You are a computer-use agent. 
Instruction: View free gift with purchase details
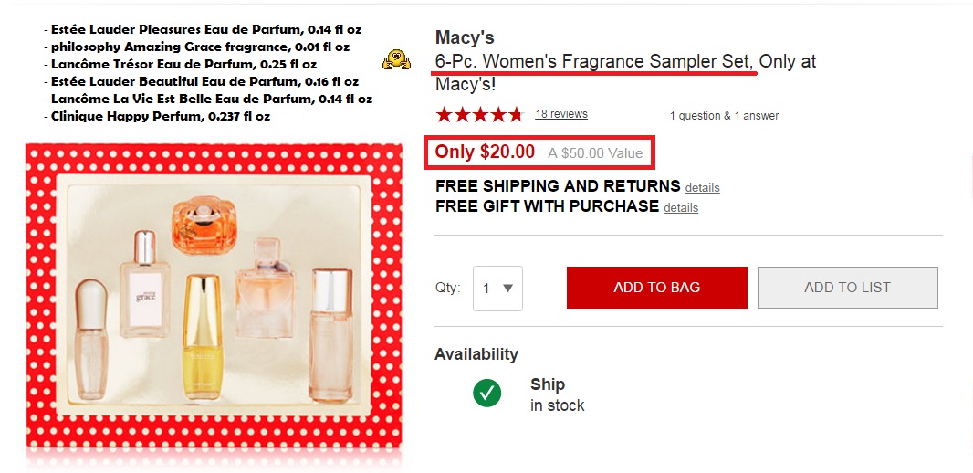point(681,208)
